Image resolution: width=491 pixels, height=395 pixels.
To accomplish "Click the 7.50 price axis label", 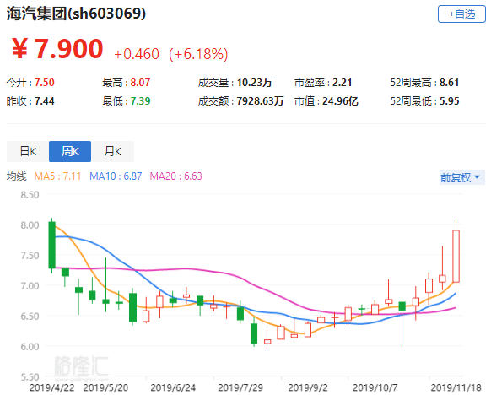I will click(x=30, y=256).
